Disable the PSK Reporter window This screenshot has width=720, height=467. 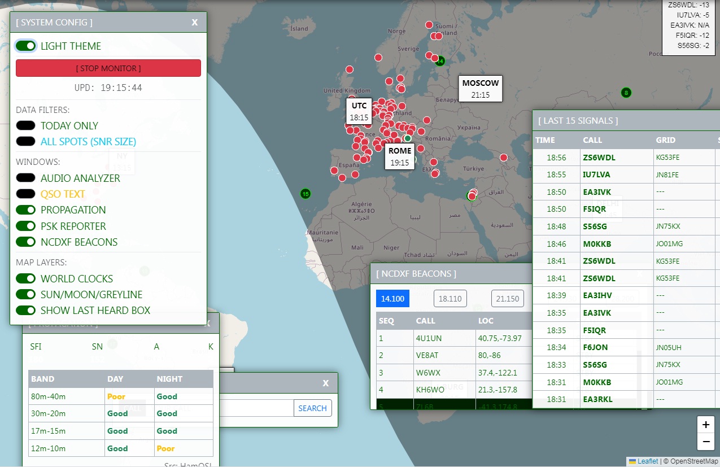26,226
